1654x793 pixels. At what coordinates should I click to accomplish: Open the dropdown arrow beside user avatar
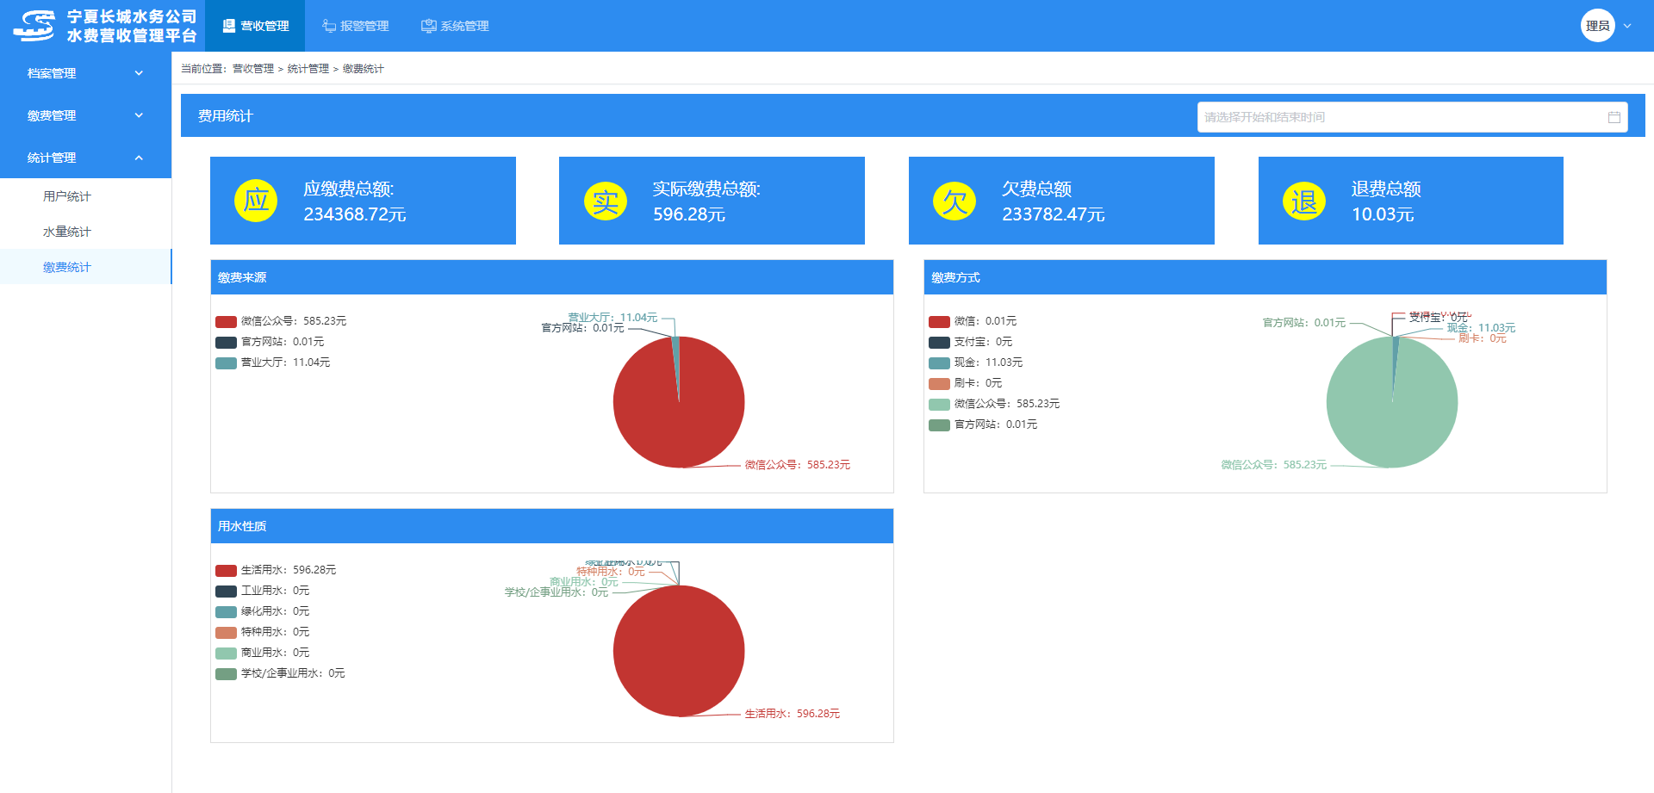tap(1627, 26)
